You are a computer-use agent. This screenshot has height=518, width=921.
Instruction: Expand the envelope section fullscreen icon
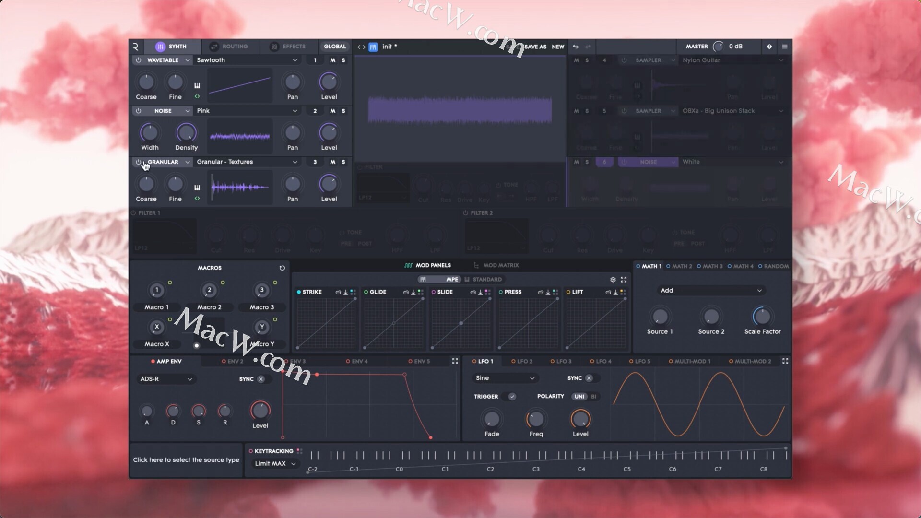point(455,361)
